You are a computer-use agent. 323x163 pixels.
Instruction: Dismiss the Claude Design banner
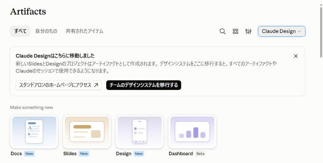point(296,56)
